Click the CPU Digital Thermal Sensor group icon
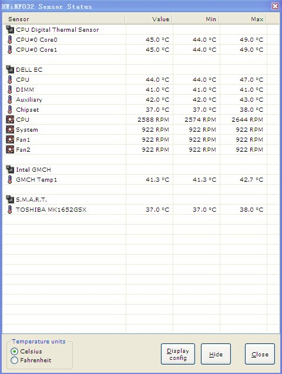282x374 pixels. pos(10,29)
